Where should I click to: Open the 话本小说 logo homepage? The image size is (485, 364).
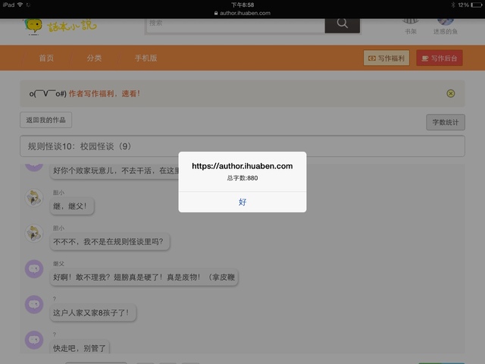point(61,27)
